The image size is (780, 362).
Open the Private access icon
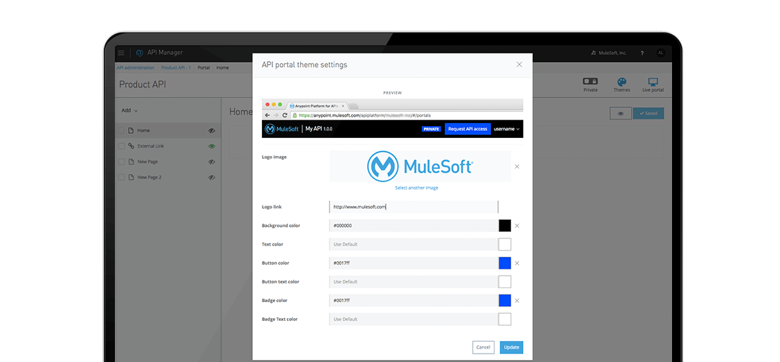[591, 81]
